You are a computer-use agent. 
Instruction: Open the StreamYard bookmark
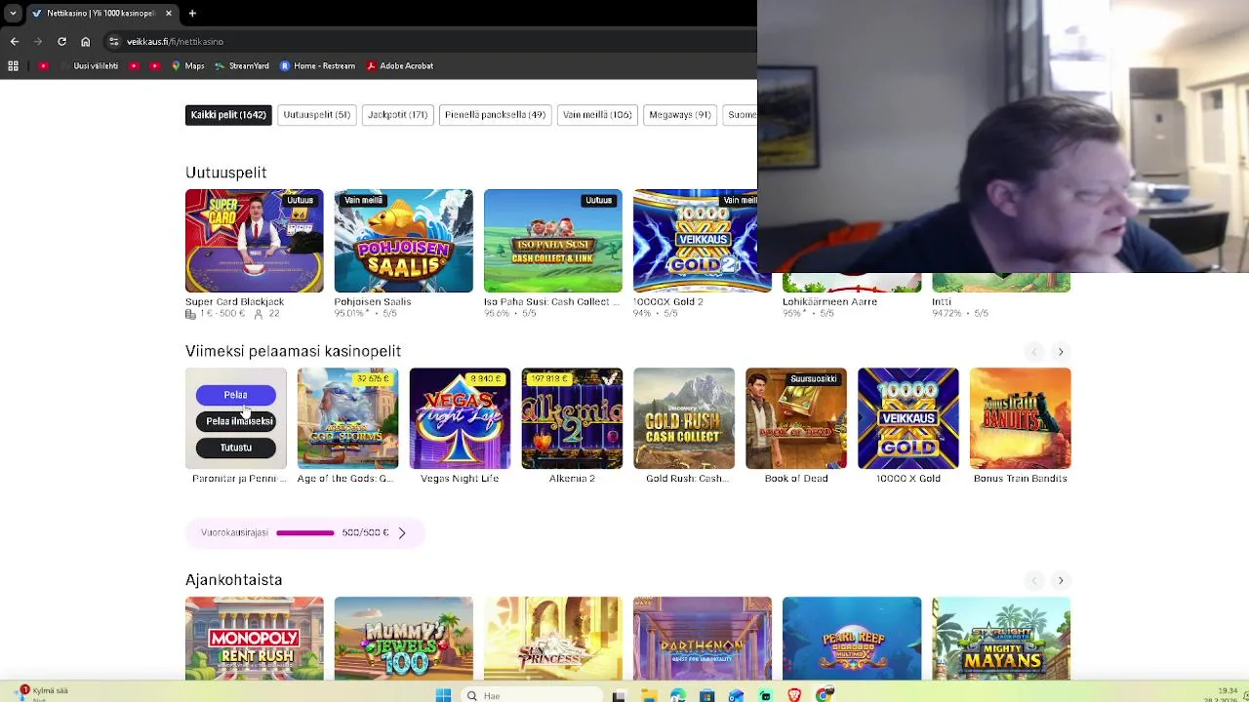click(242, 65)
